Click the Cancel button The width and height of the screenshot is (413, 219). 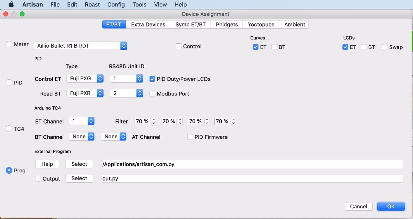coord(359,206)
